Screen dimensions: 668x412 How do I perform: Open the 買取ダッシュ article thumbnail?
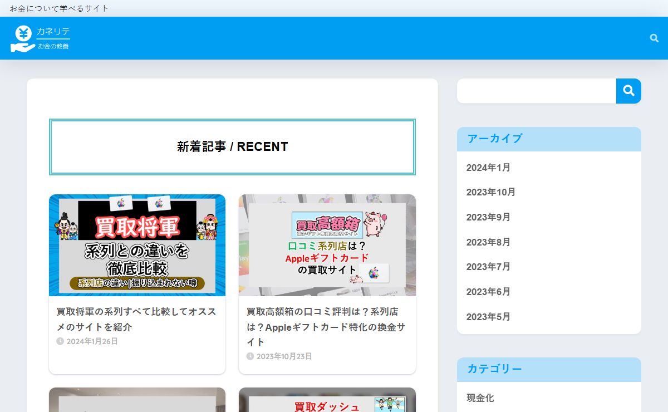327,400
